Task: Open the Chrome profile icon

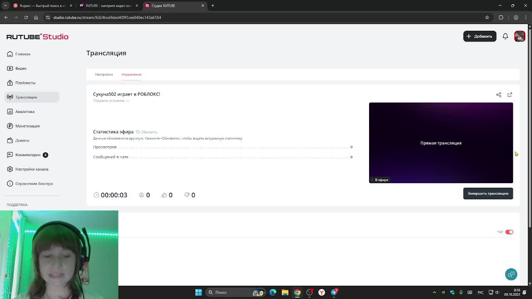Action: (516, 17)
